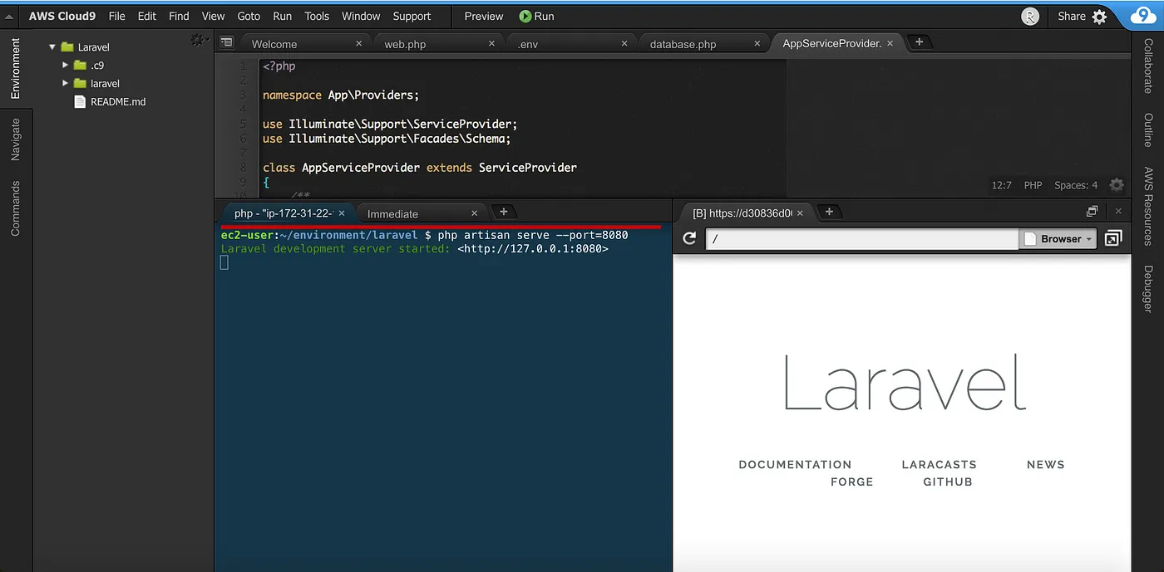
Task: Select the Laravel root folder
Action: (x=93, y=47)
